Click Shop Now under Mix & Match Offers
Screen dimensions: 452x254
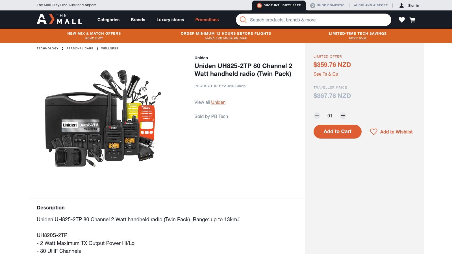[94, 38]
